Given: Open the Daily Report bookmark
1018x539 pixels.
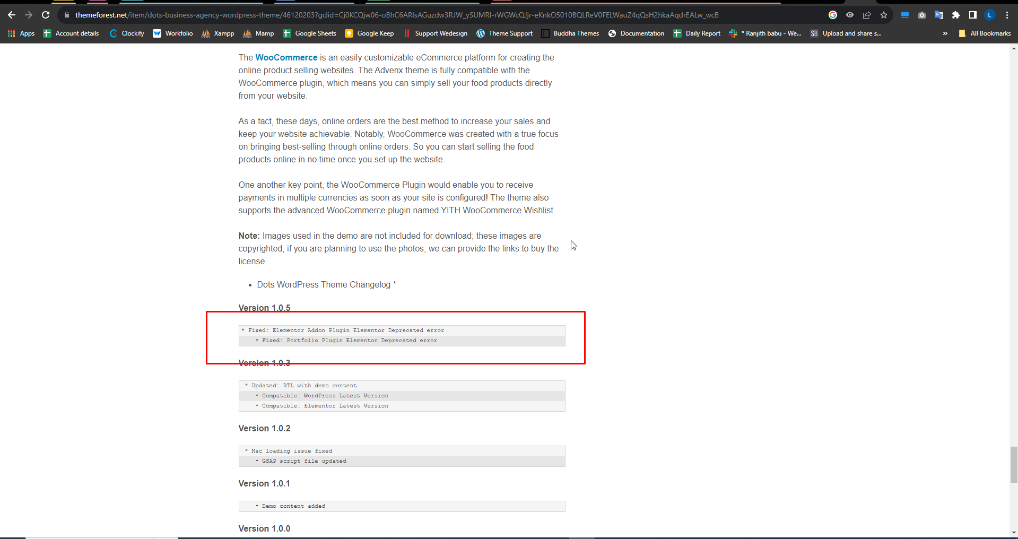Looking at the screenshot, I should tap(697, 33).
